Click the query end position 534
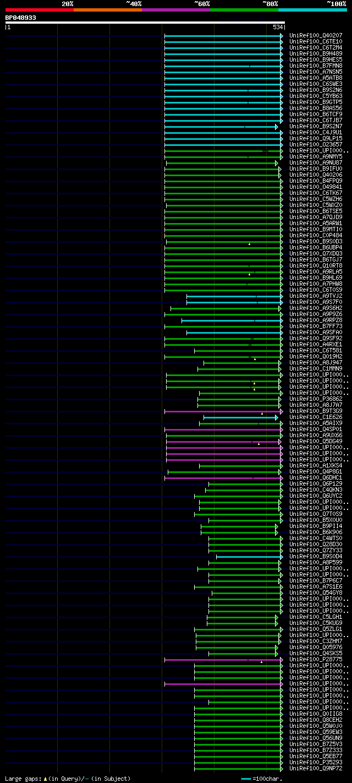The width and height of the screenshot is (352, 783). coord(278,27)
